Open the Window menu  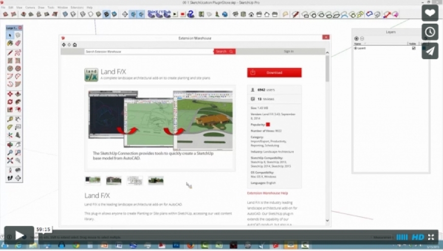pos(63,7)
